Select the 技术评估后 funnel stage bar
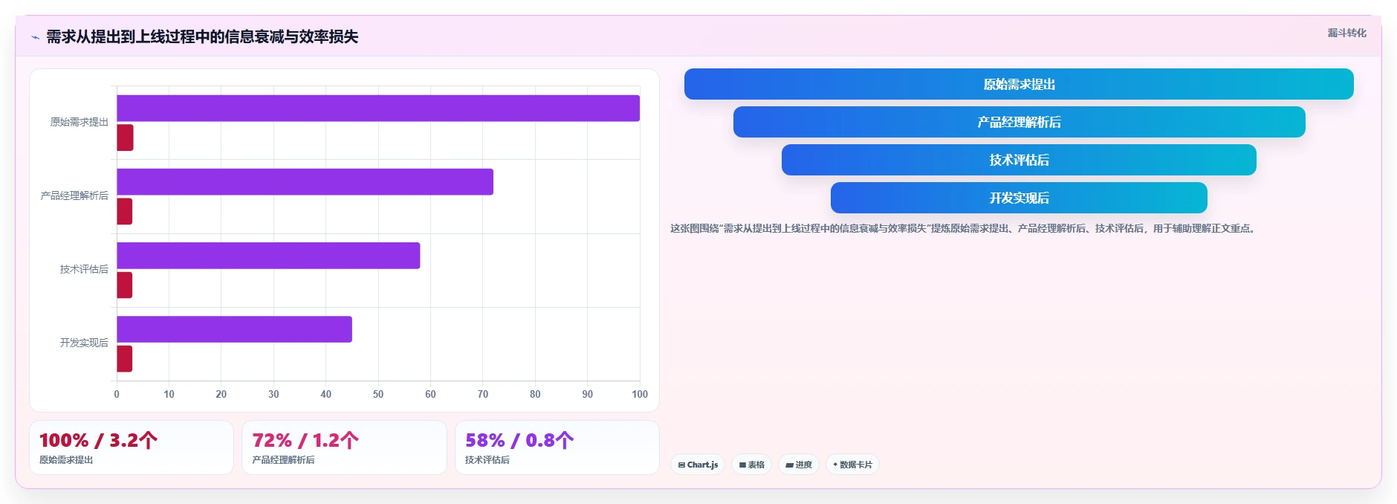Viewport: 1397px width, 504px height. 1019,160
